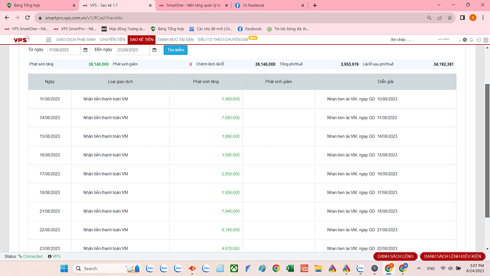Screen dimensions: 490x276
Task: Open the CHUYỂN TIỀN menu
Action: pyautogui.click(x=112, y=39)
